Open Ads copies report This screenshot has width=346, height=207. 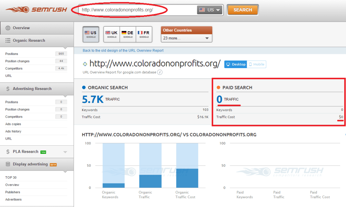click(13, 124)
